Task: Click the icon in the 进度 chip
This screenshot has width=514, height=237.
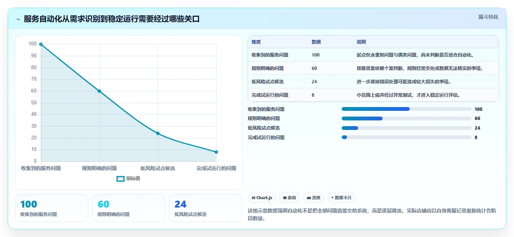Action: (x=309, y=198)
